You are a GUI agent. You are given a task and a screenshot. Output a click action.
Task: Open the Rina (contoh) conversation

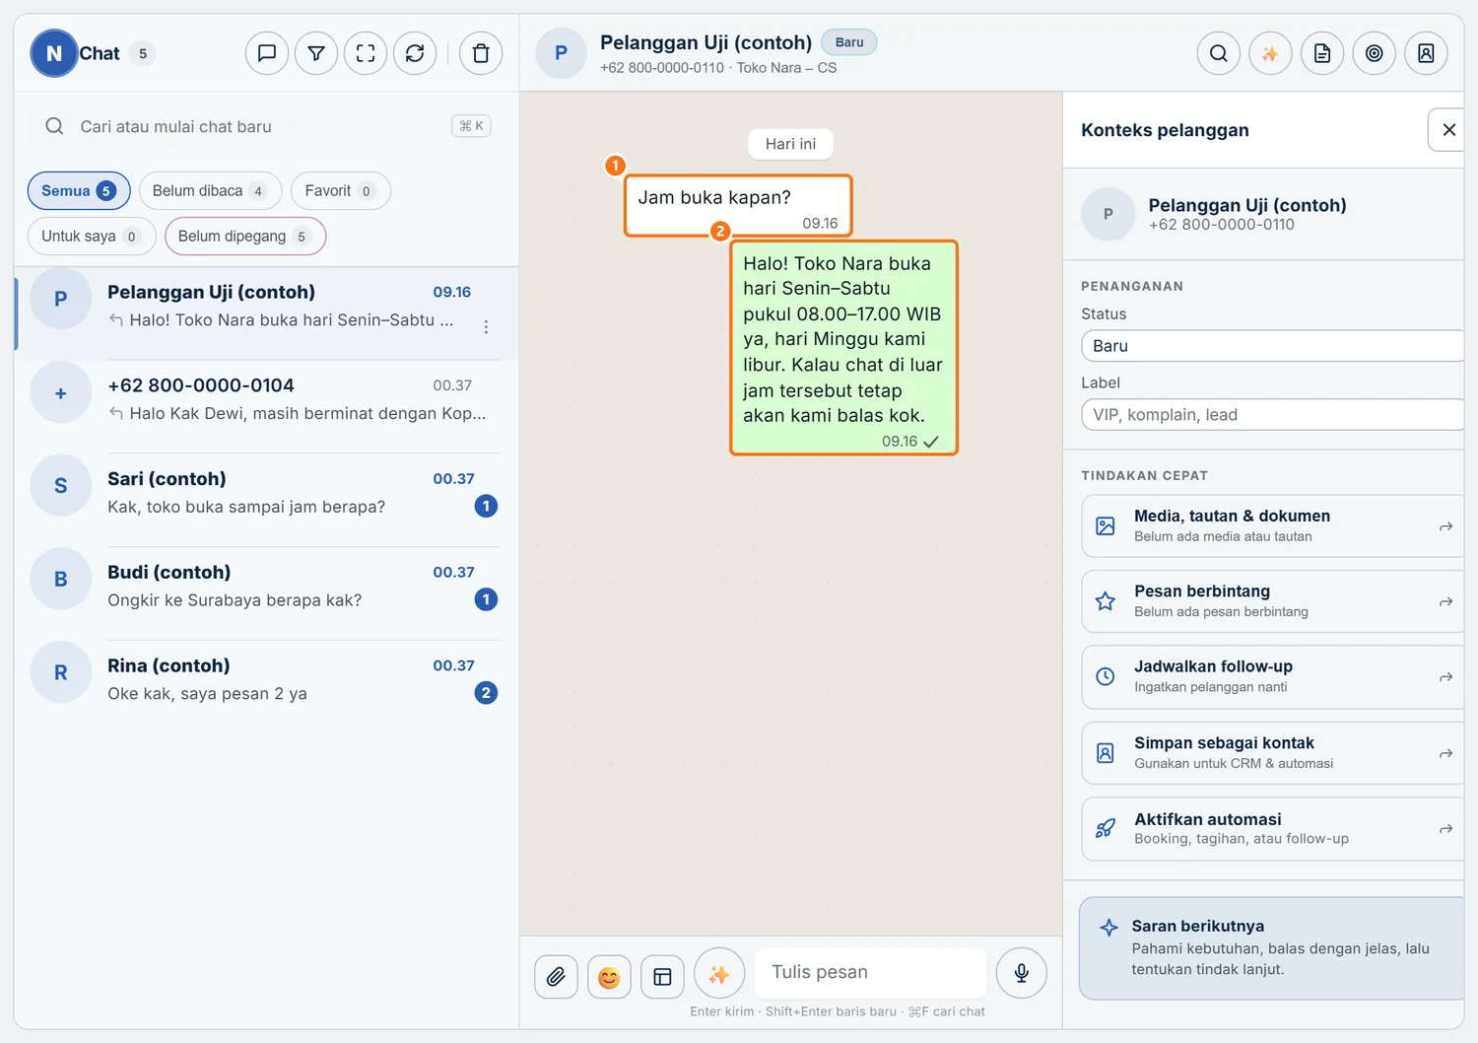266,687
